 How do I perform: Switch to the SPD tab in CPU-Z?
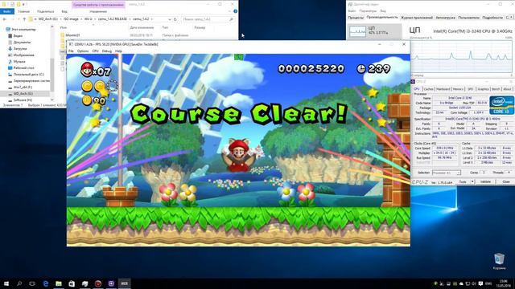click(x=470, y=89)
